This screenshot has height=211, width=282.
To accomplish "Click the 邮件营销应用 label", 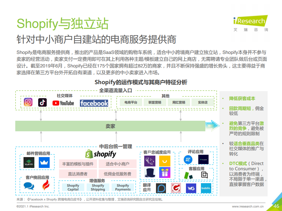I will pyautogui.click(x=38, y=153).
